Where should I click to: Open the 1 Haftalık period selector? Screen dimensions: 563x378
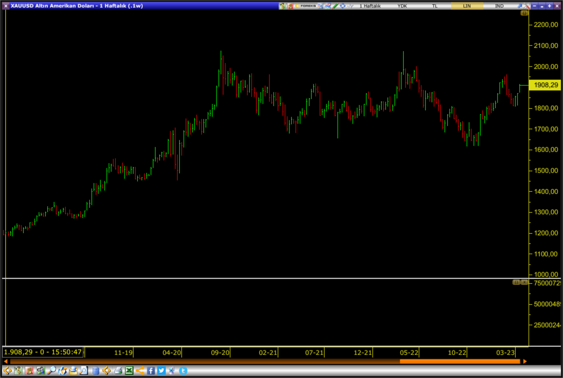(370, 6)
